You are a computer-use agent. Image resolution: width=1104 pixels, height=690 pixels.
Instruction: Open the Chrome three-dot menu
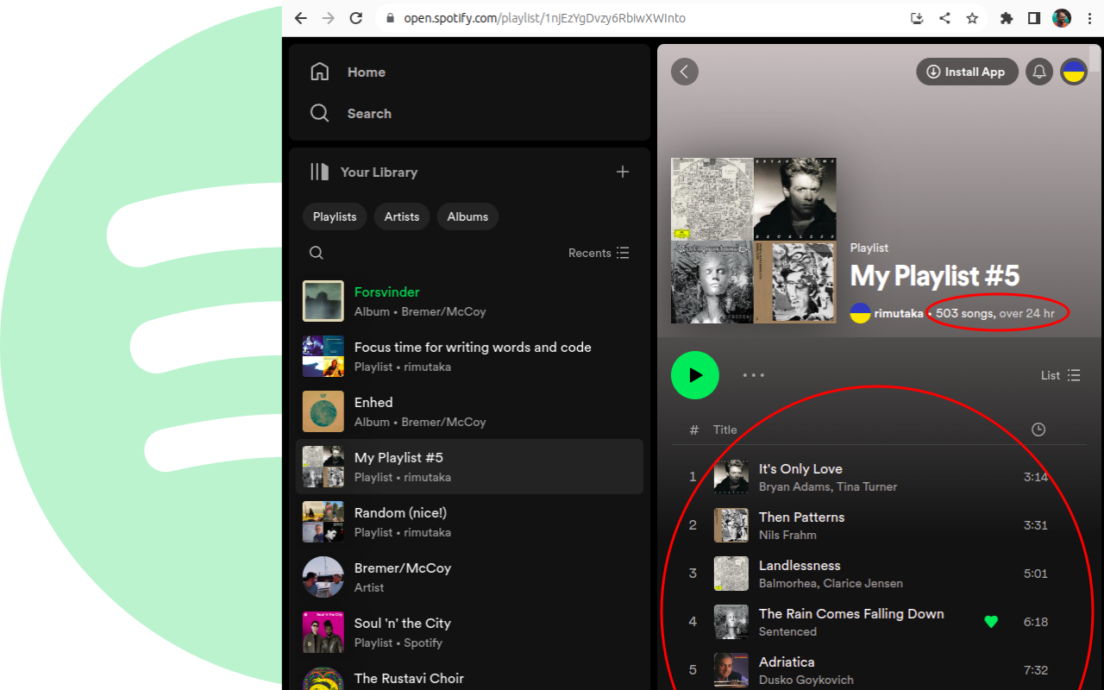click(x=1089, y=18)
